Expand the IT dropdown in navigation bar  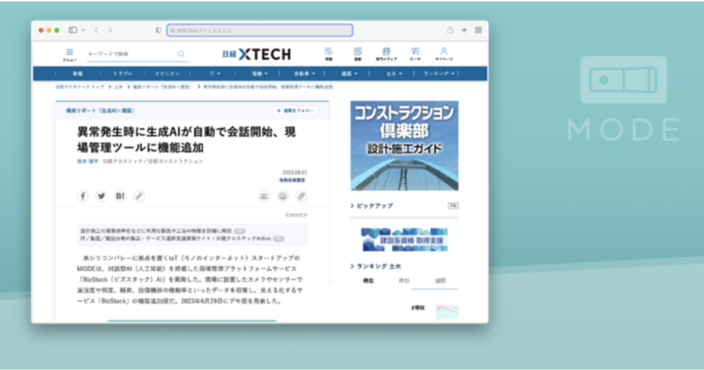click(x=214, y=74)
